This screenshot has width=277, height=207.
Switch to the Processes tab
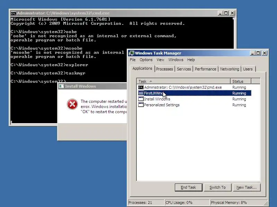(164, 69)
